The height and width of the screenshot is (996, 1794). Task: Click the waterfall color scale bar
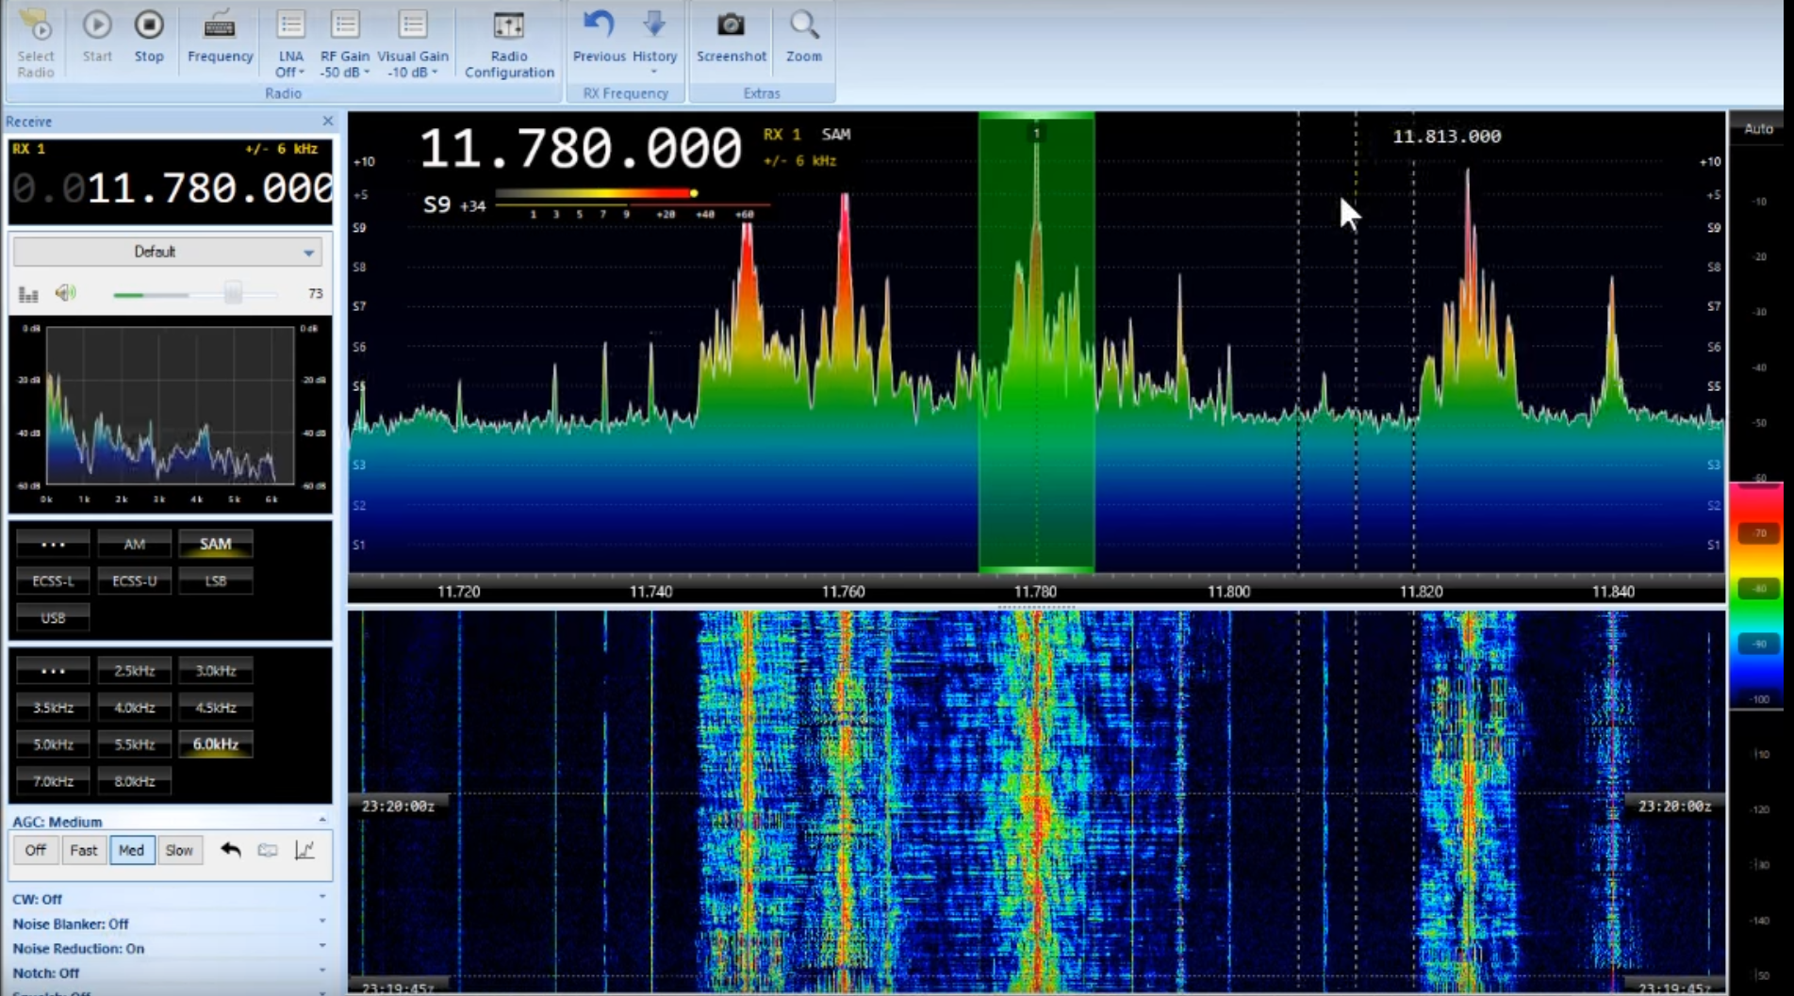click(1756, 595)
